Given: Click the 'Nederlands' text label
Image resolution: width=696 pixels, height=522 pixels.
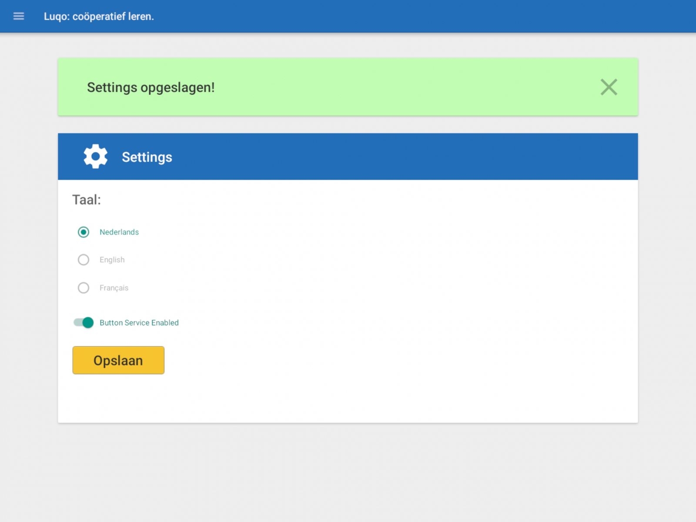Looking at the screenshot, I should click(x=119, y=232).
